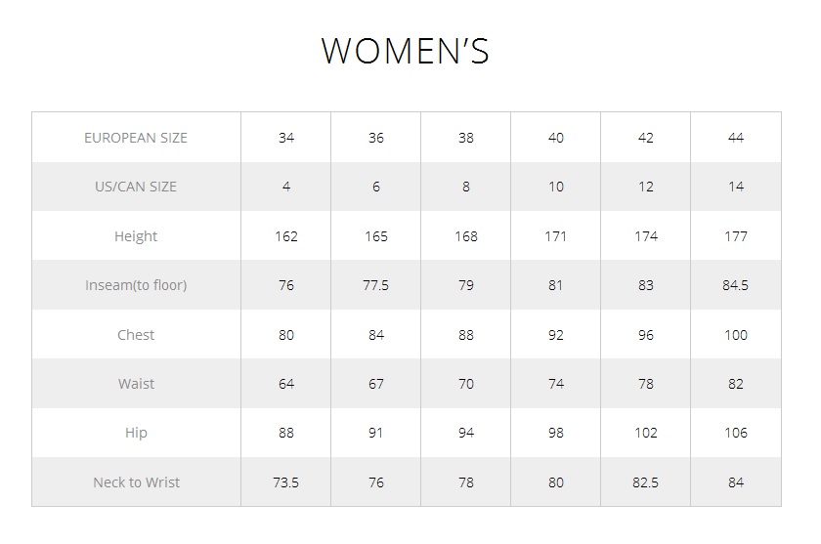Select US/CAN size 10 cell
Screen dimensions: 821x544
[x=555, y=187]
